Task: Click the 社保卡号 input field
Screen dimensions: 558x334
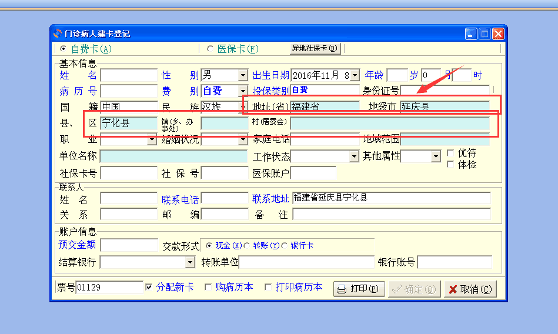Action: [x=129, y=173]
